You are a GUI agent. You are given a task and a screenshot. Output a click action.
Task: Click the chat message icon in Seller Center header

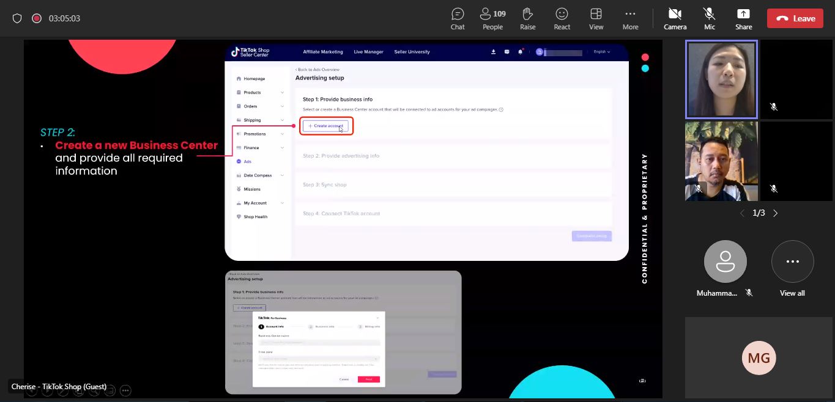507,52
